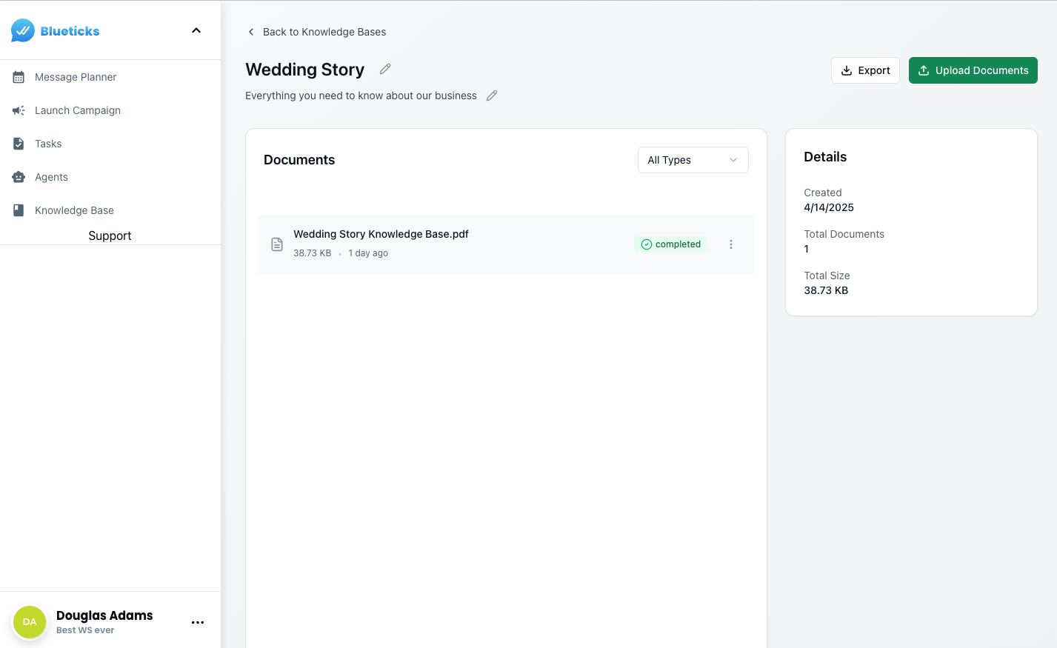Collapse the sidebar using the chevron near Blueticks
The height and width of the screenshot is (648, 1057).
196,30
